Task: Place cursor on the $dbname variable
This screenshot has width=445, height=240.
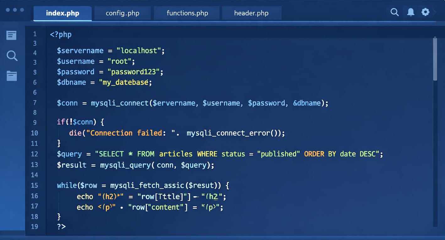Action: (x=71, y=82)
